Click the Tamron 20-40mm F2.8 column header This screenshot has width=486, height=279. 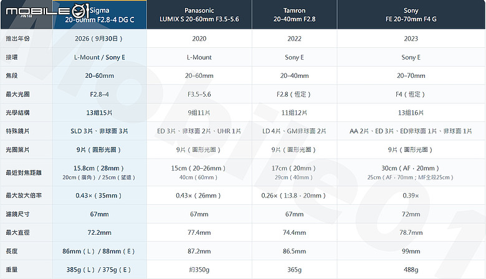[x=294, y=15]
